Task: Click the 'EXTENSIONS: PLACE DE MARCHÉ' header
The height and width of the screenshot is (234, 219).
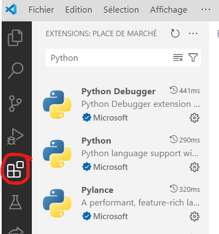Action: 102,33
